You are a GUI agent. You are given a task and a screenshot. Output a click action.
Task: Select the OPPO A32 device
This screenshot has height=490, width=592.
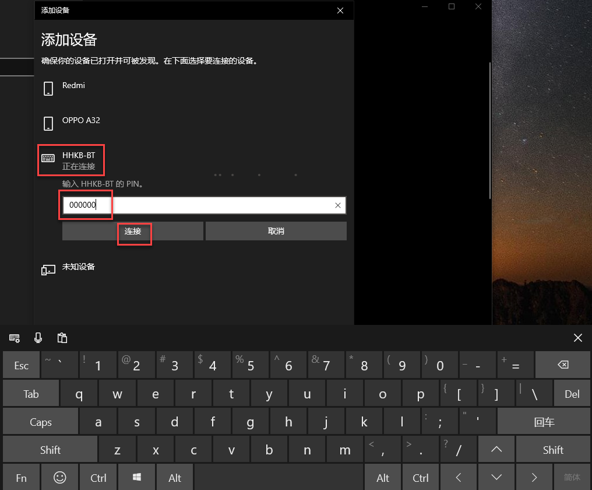coord(81,121)
